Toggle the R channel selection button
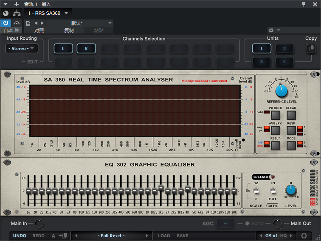 [x=86, y=49]
